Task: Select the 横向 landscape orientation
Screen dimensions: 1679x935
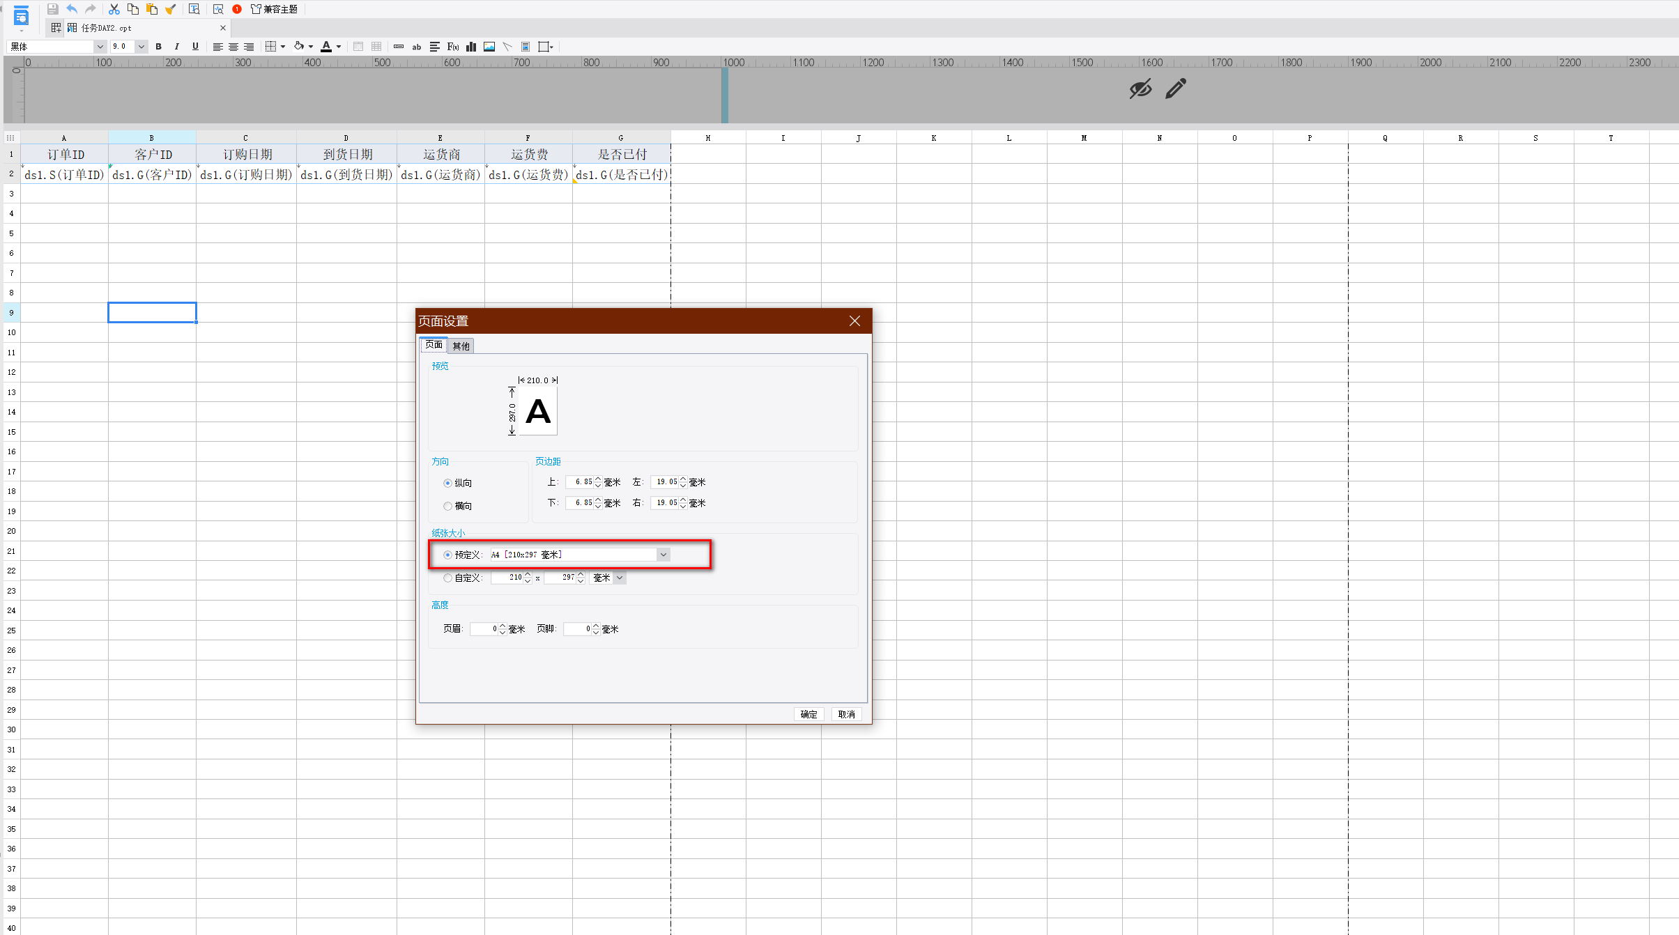Action: pyautogui.click(x=448, y=507)
